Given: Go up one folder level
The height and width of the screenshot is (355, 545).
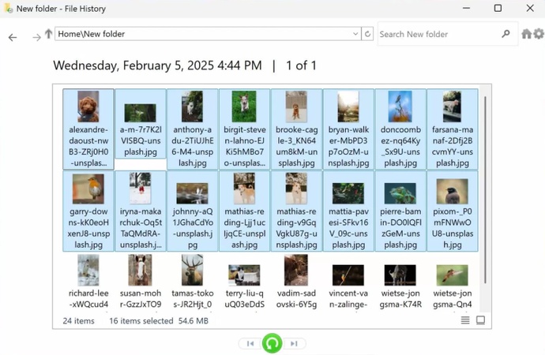Looking at the screenshot, I should (x=48, y=34).
